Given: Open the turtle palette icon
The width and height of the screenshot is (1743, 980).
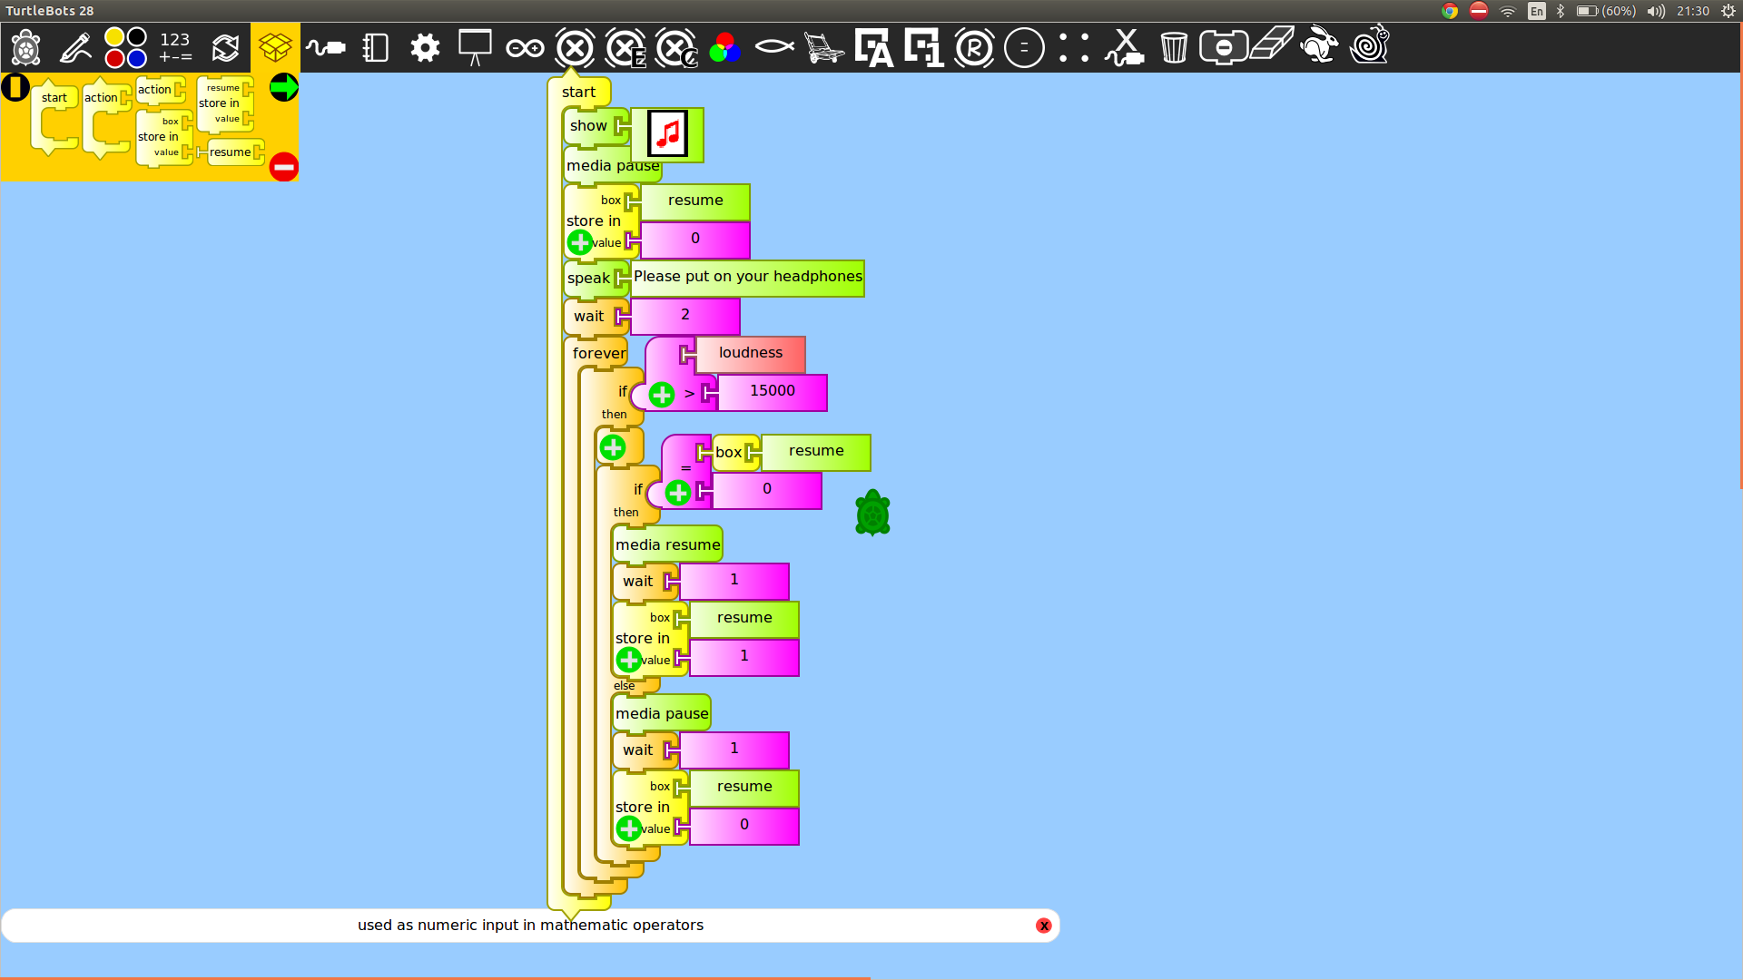Looking at the screenshot, I should (x=25, y=47).
